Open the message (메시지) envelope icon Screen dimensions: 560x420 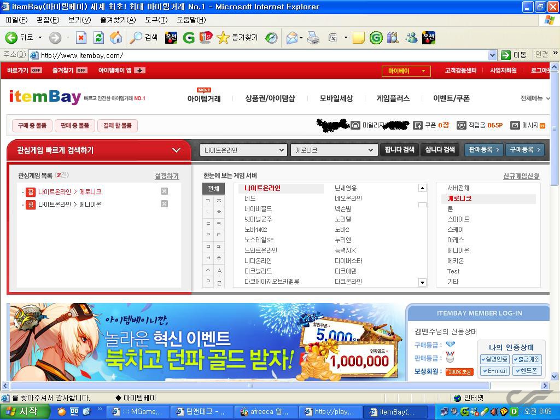click(515, 125)
